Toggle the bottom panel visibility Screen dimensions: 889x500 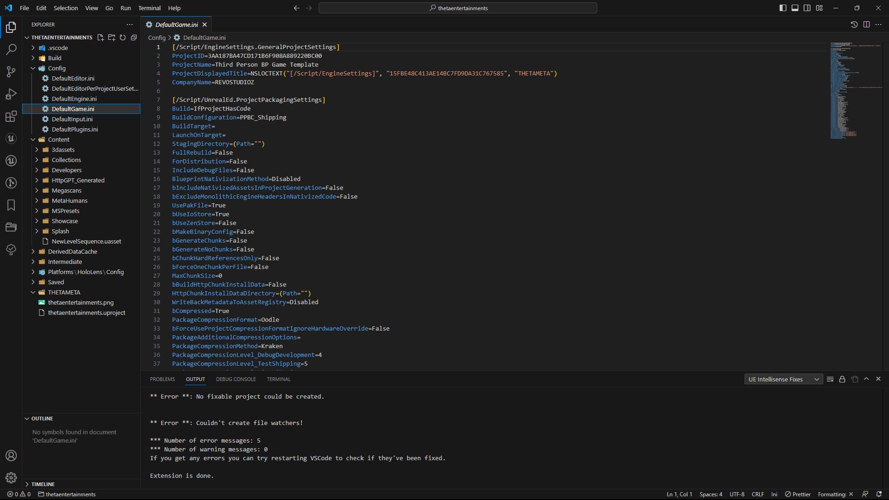[x=795, y=8]
